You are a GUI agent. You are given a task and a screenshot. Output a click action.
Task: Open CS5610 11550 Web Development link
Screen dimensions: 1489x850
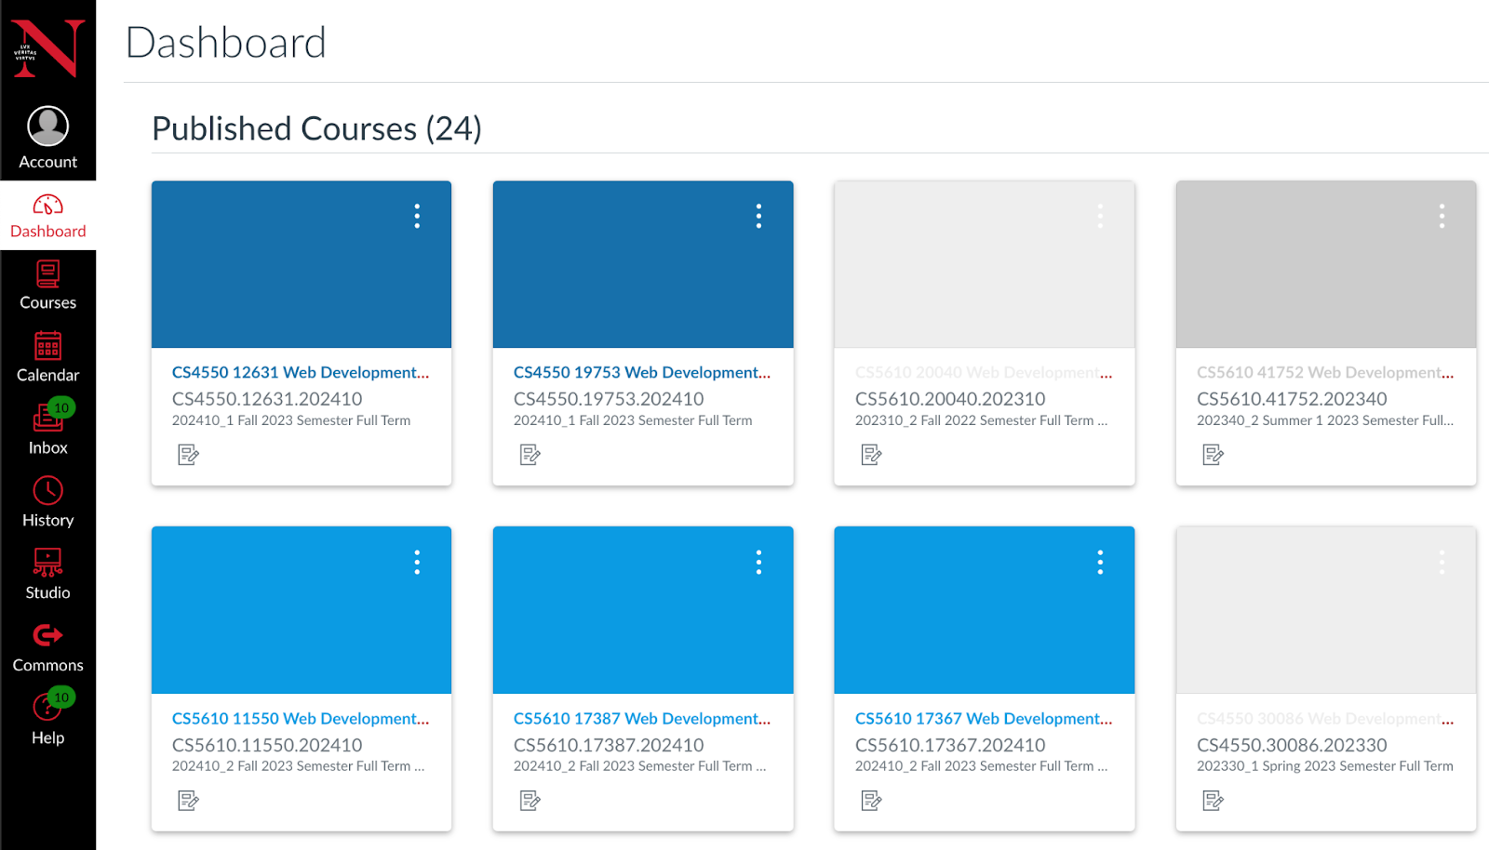click(301, 718)
